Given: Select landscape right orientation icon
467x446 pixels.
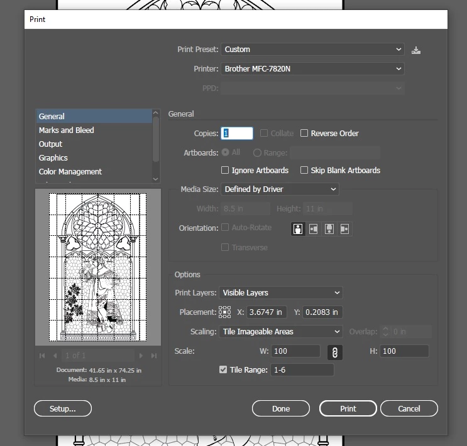Looking at the screenshot, I should click(x=344, y=229).
